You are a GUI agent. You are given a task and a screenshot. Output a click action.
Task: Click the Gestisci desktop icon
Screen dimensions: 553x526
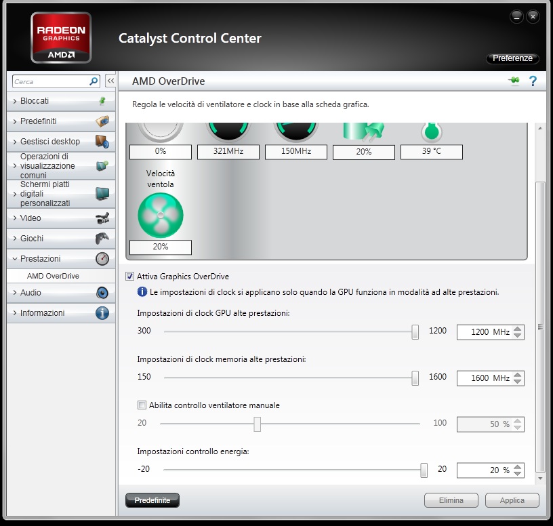[102, 142]
